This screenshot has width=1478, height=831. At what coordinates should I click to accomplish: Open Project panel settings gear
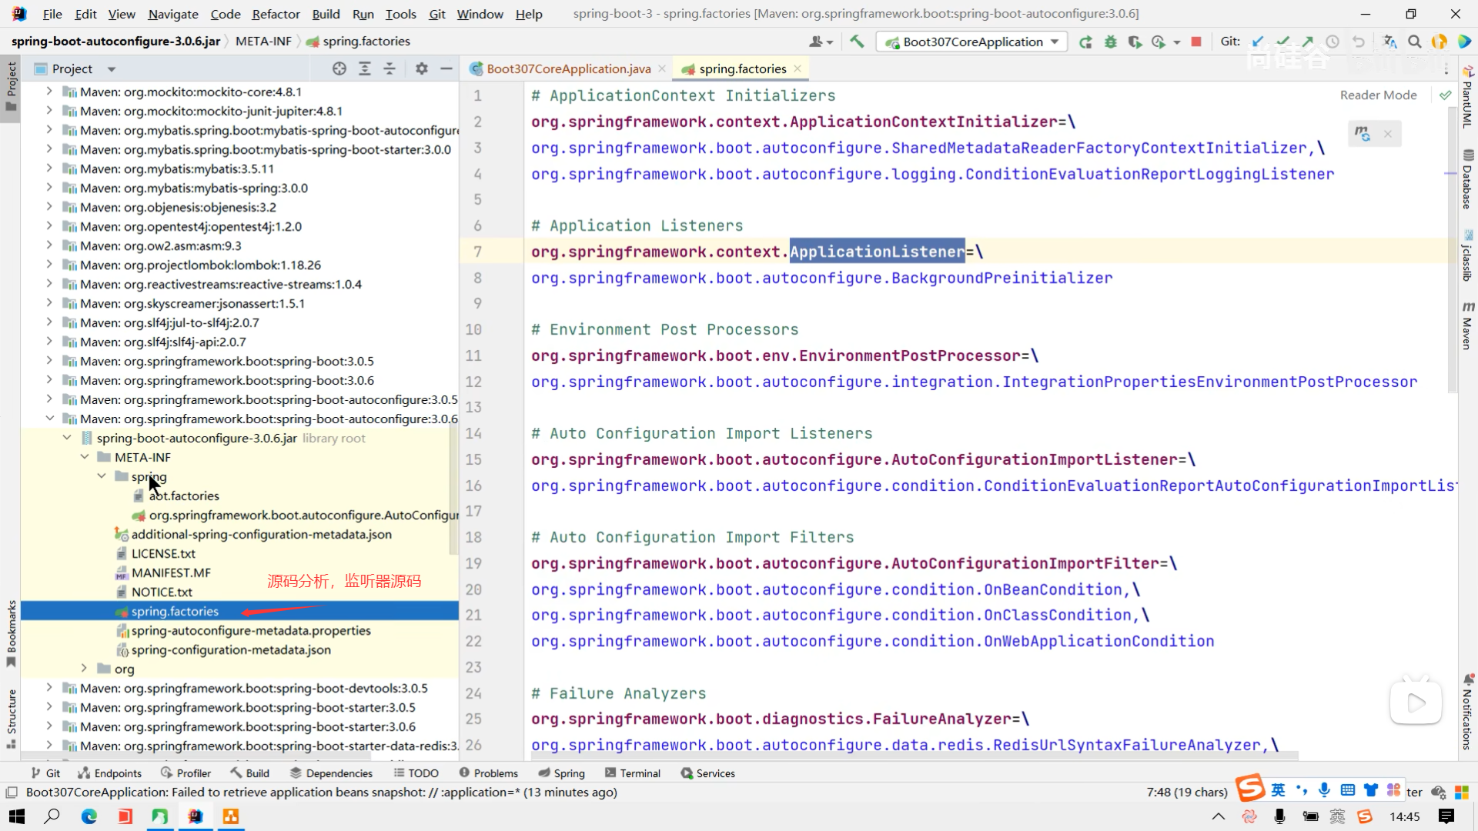421,68
